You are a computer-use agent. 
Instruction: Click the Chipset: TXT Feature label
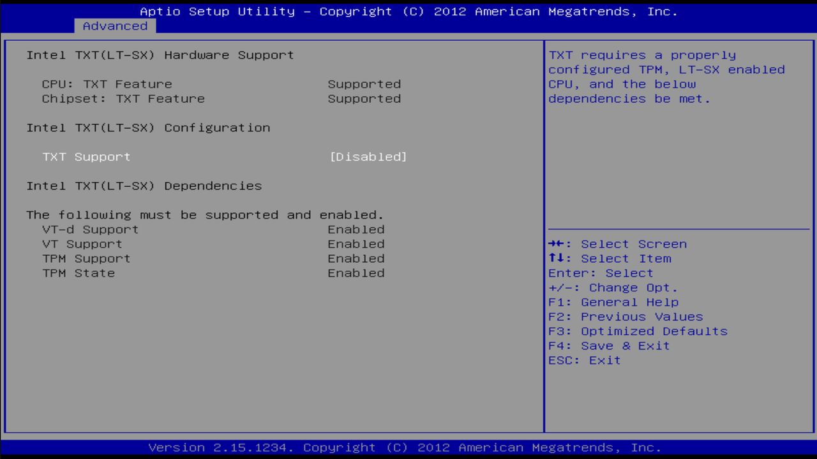tap(123, 99)
